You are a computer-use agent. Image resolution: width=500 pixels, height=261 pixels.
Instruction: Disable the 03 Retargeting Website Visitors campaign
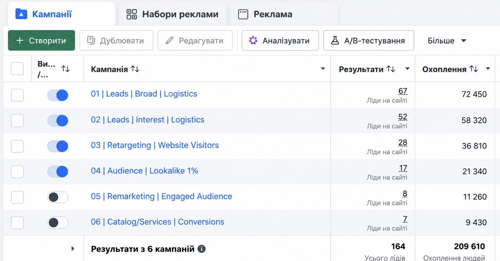coord(58,146)
